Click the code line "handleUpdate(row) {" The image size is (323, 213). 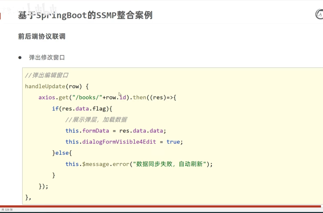point(57,86)
